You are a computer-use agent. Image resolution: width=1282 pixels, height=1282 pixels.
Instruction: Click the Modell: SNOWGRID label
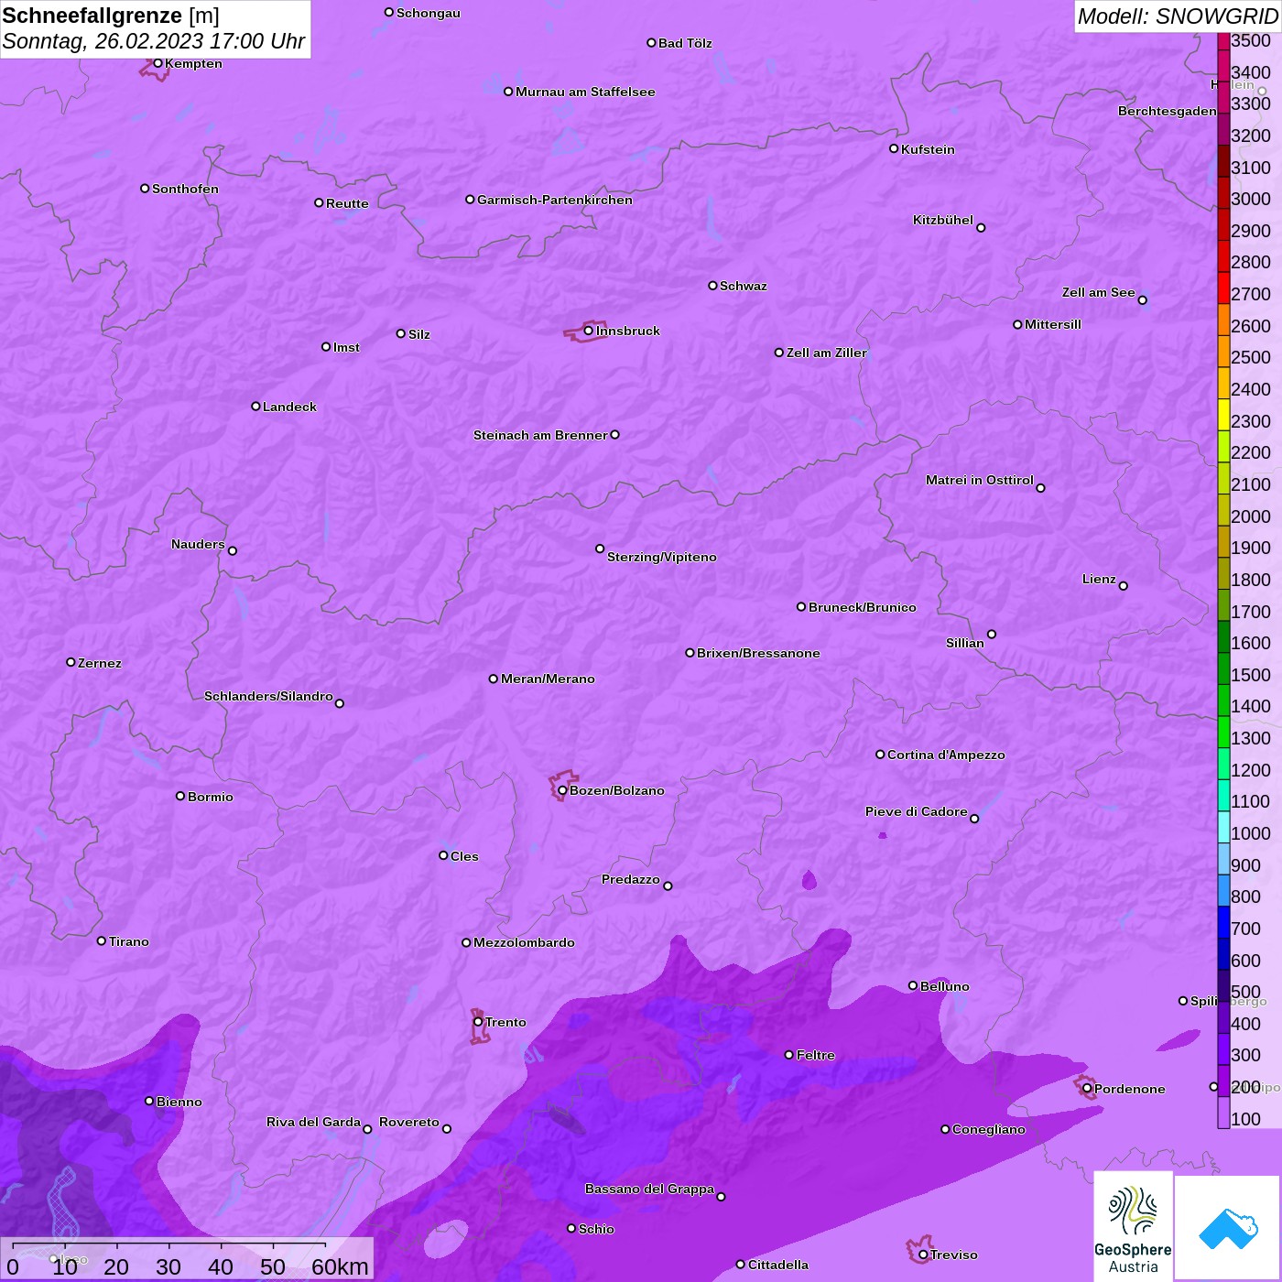coord(1178,16)
